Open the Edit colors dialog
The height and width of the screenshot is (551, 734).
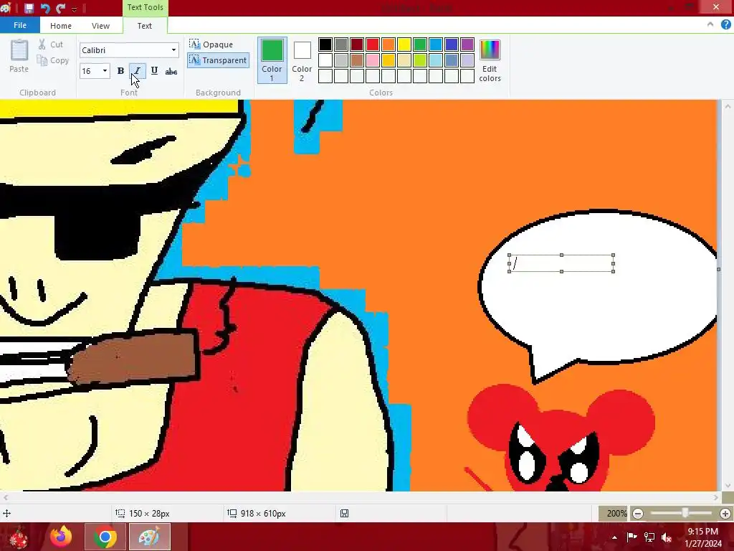(490, 60)
